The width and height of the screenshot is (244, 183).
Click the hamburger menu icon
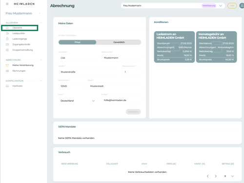7,4
